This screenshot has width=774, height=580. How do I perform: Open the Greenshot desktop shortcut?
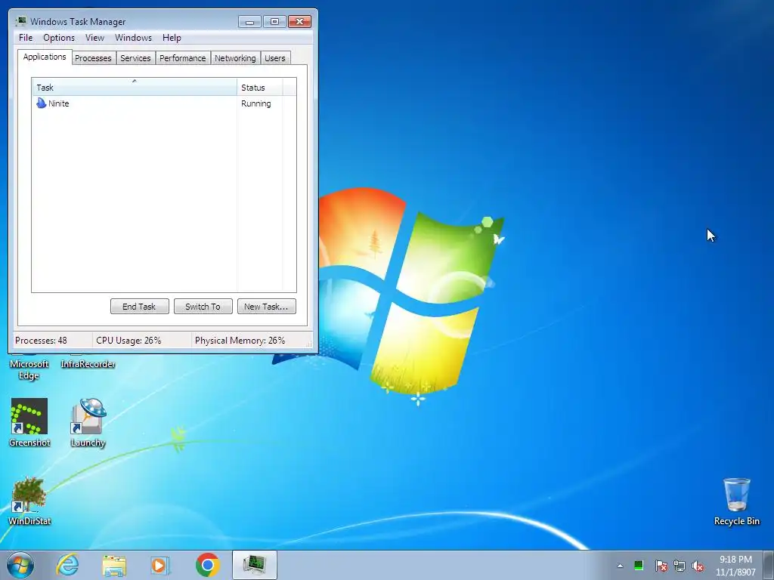(29, 423)
